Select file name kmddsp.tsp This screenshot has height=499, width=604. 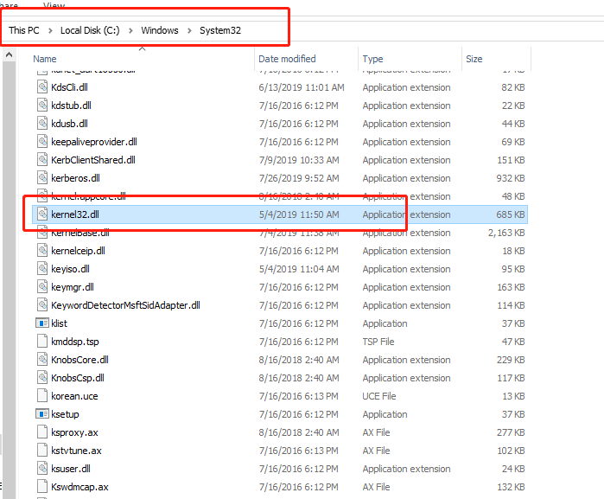pos(75,342)
